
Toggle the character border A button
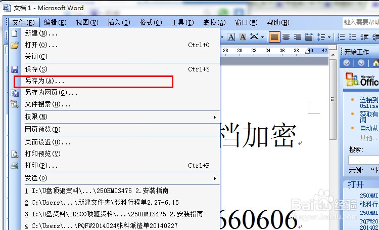(x=231, y=37)
